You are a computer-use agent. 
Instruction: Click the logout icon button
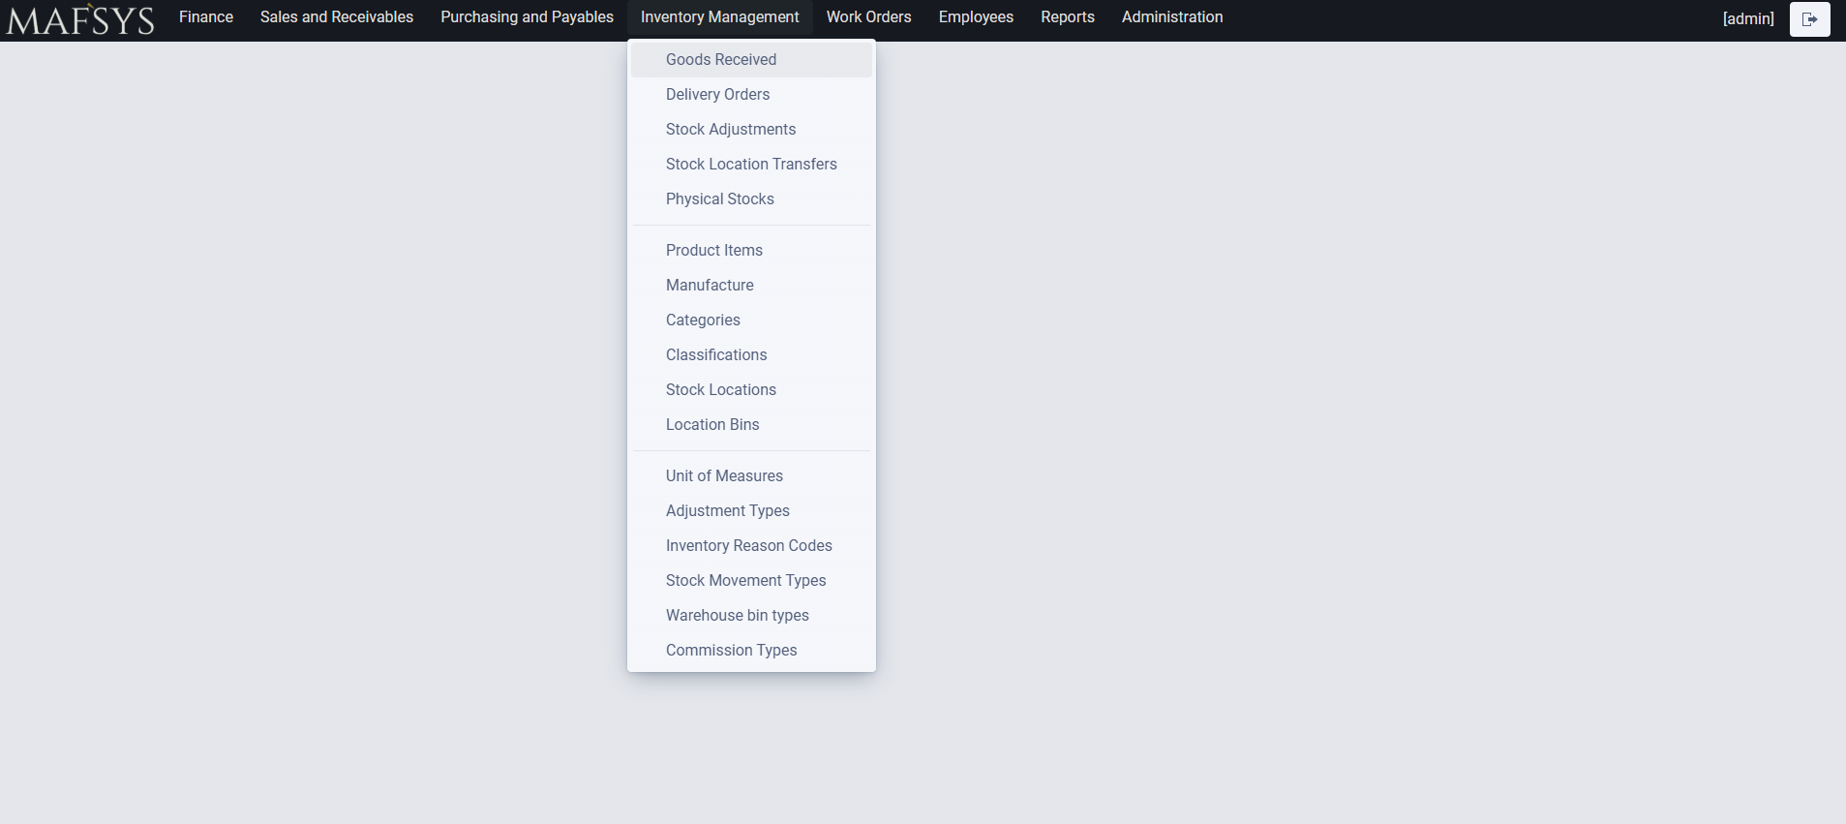(1808, 19)
